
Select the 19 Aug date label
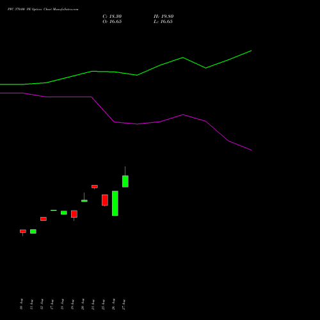pos(72,304)
